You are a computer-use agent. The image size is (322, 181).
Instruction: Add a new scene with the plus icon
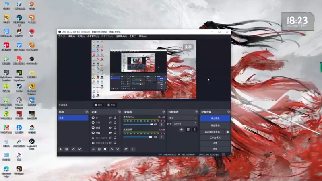(61, 149)
